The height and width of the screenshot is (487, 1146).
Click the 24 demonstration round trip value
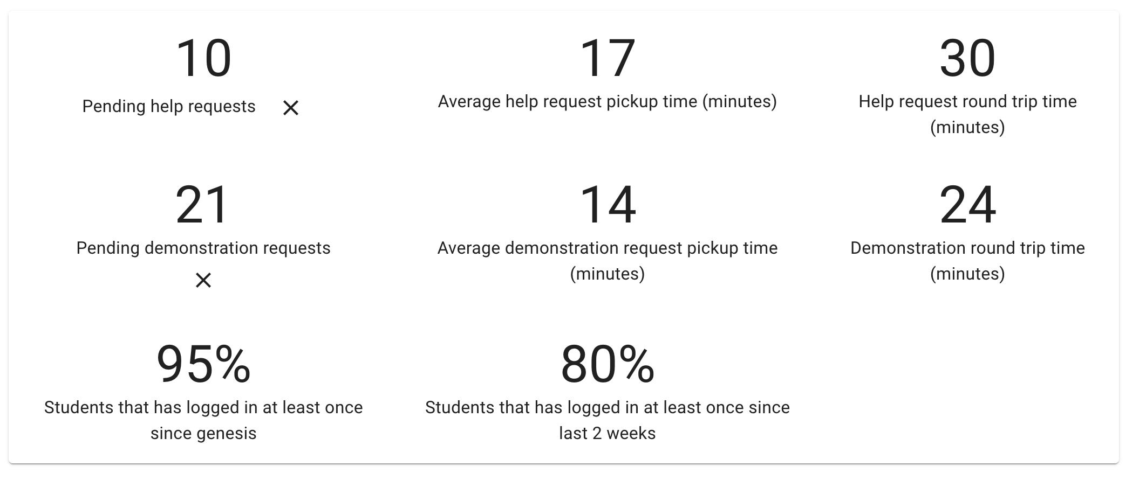click(x=967, y=205)
